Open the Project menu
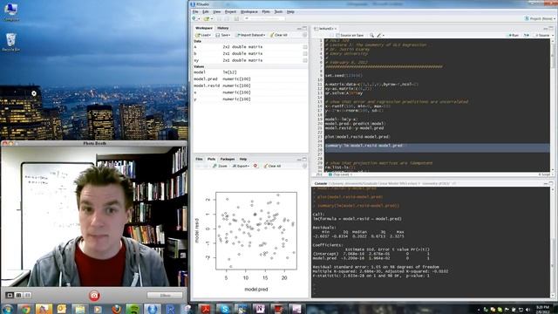This screenshot has width=558, height=314. [230, 11]
